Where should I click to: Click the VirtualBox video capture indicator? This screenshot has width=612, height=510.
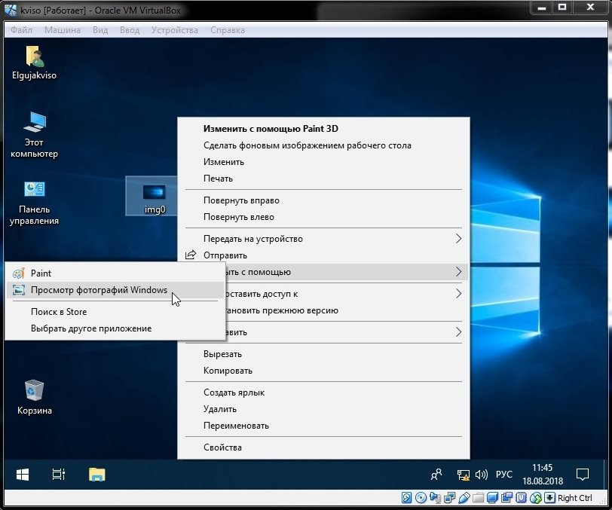(507, 498)
